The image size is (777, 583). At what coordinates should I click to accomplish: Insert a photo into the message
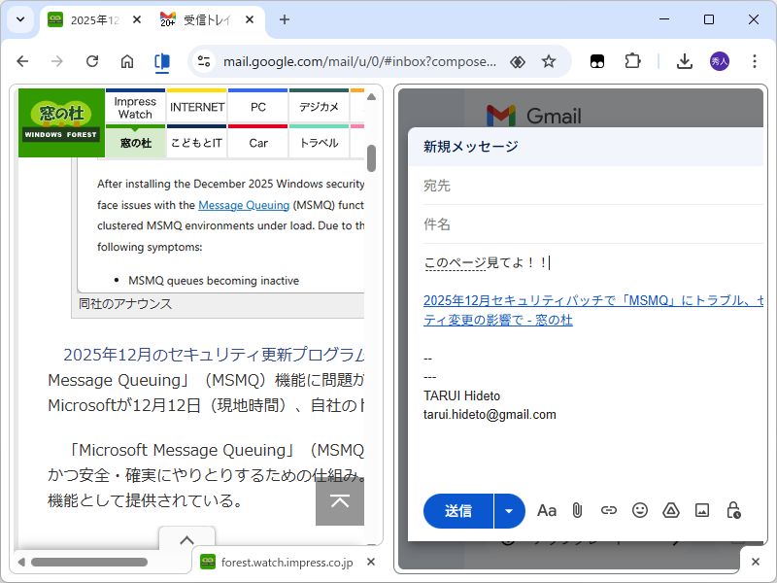tap(701, 510)
